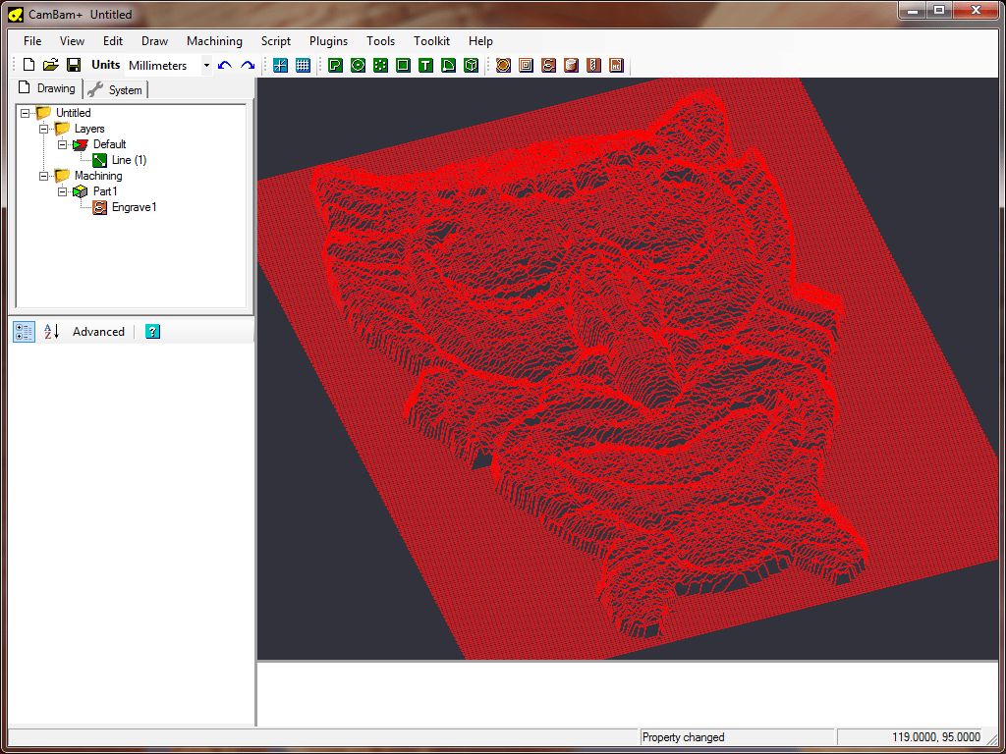Click the Engrave machining operation icon
1006x754 pixels.
(548, 65)
